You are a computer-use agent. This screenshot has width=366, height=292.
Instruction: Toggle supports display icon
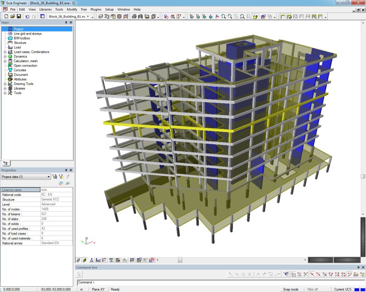pos(92,260)
